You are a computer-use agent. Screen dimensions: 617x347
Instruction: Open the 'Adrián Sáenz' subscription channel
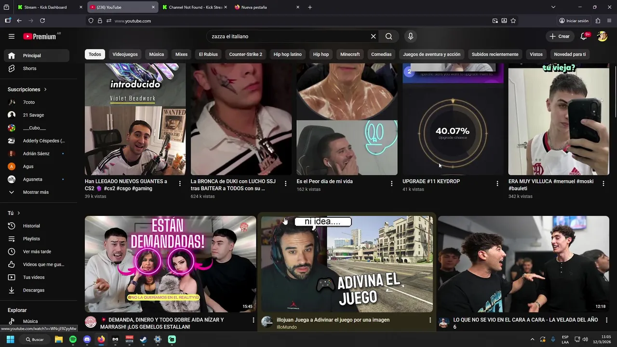point(37,154)
